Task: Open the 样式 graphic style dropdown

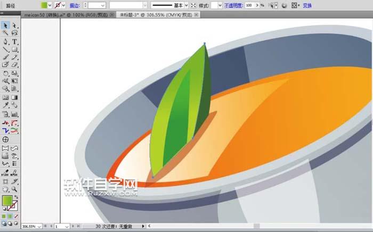Action: pos(220,5)
